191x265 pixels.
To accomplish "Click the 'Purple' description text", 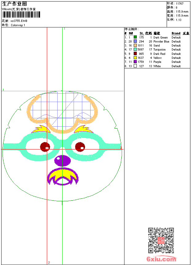I will 157,62.
